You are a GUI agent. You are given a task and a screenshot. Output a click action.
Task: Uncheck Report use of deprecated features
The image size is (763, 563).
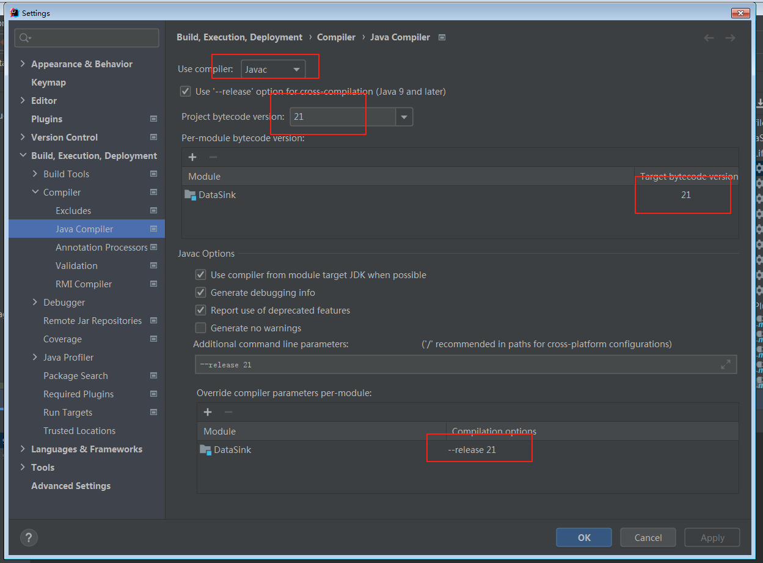pyautogui.click(x=200, y=311)
